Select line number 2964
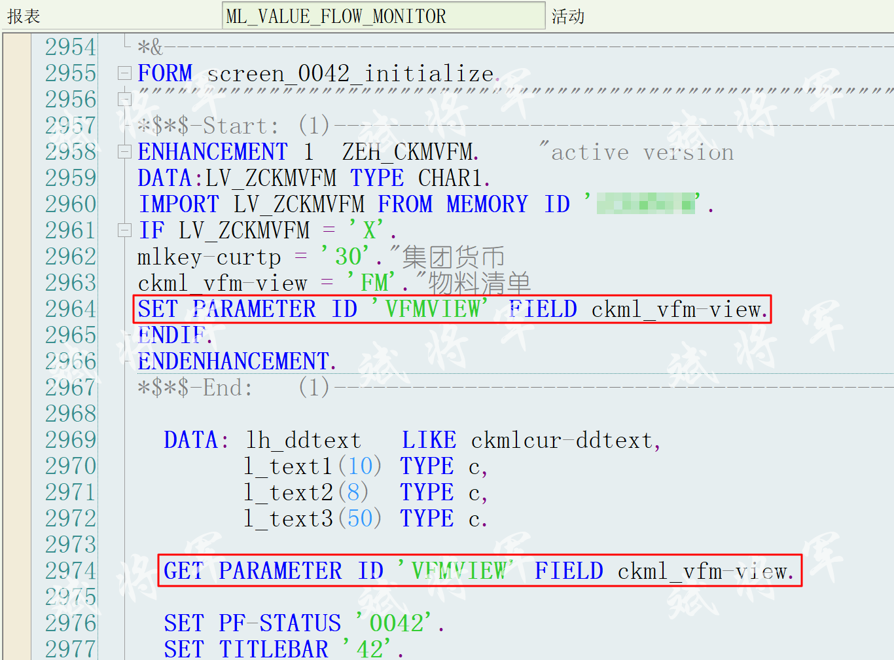The image size is (894, 660). (x=70, y=309)
